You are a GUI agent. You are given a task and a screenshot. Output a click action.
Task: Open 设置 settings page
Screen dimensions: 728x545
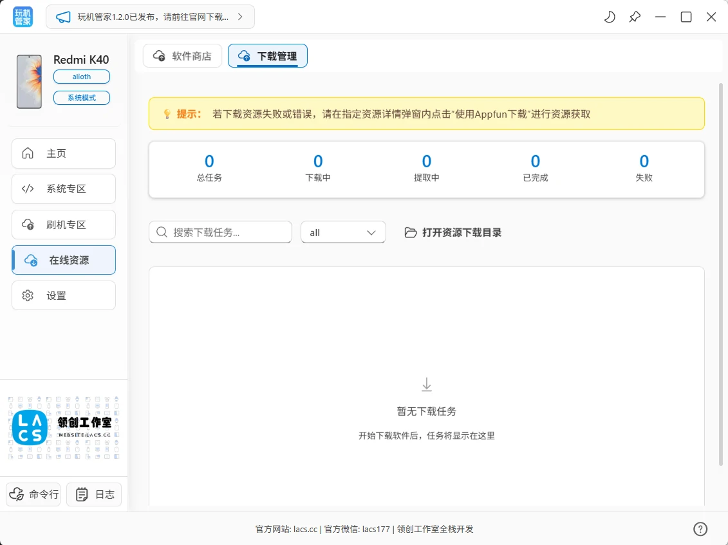click(x=64, y=296)
